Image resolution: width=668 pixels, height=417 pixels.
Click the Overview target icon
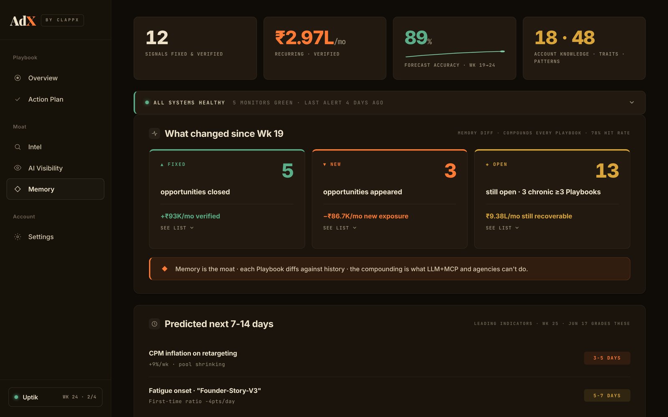click(x=18, y=78)
